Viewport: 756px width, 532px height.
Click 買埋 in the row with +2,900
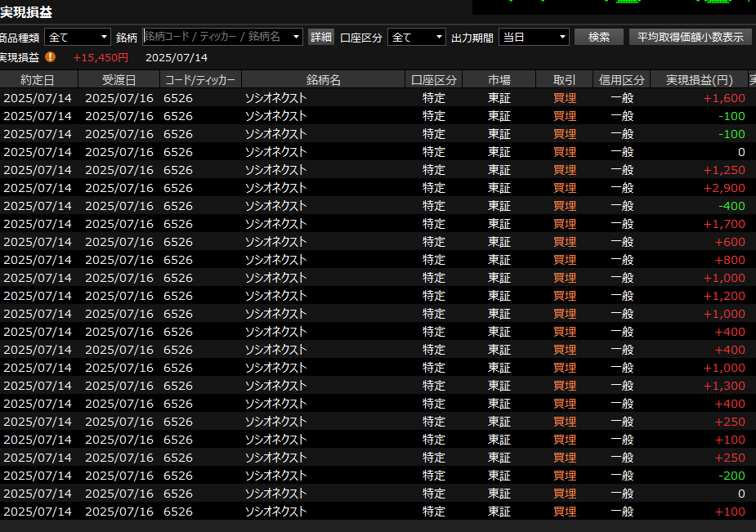click(x=565, y=188)
